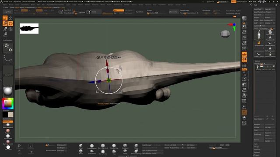This screenshot has height=157, width=280.
Task: Select the Rotate transform icon on left shelf
Action: 5,34
